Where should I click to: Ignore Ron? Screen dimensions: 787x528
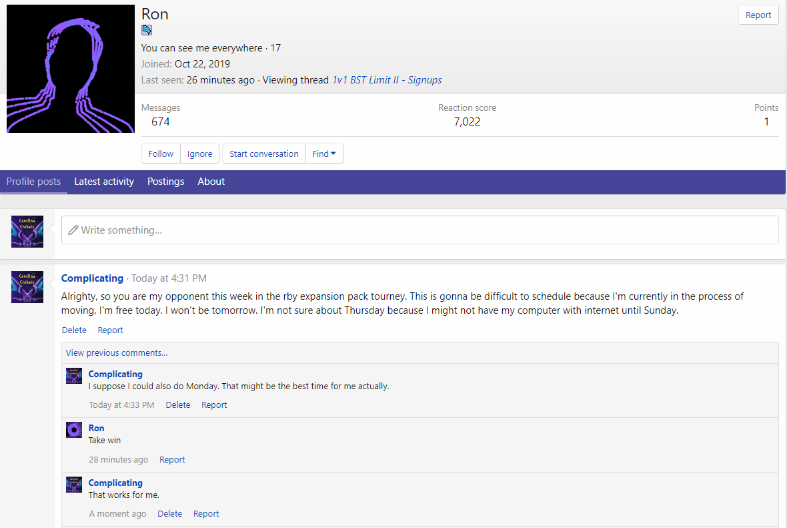pyautogui.click(x=200, y=154)
